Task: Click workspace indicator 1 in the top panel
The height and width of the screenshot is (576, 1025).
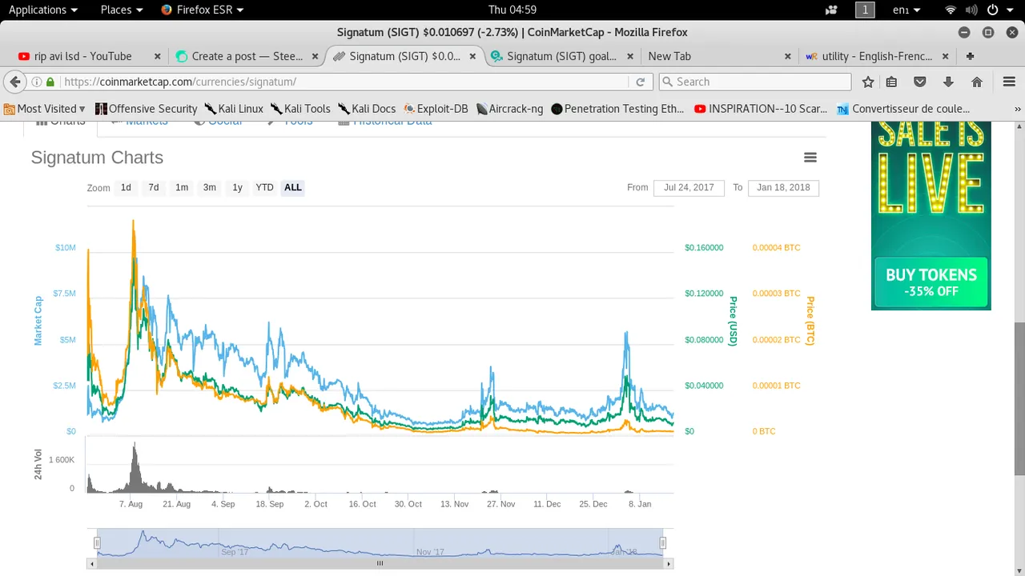Action: pyautogui.click(x=865, y=10)
